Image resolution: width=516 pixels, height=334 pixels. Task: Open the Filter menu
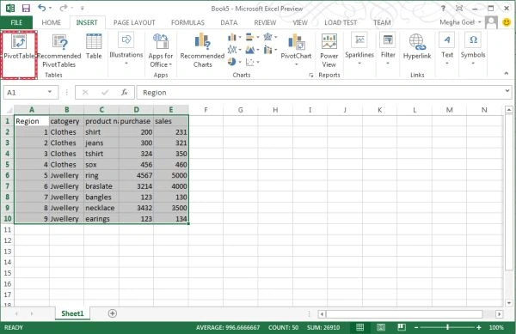point(388,49)
